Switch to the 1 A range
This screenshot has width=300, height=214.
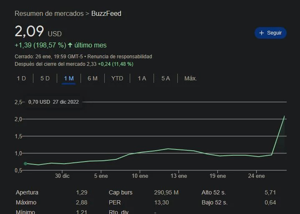click(142, 78)
